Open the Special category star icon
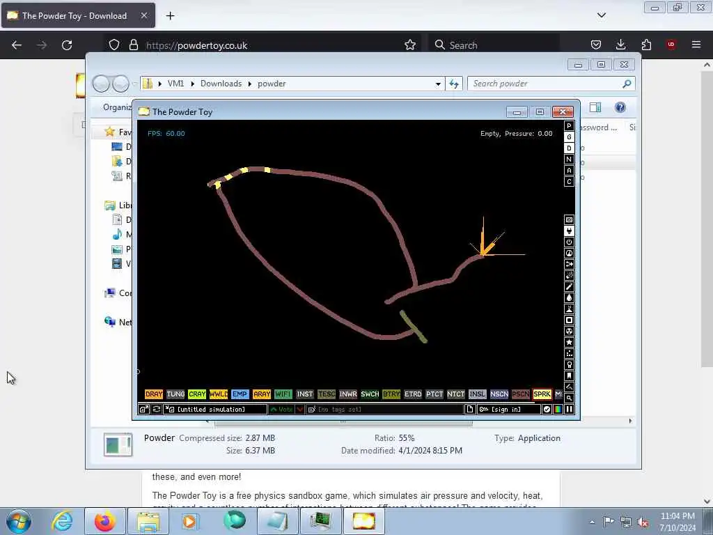713x535 pixels. tap(569, 343)
